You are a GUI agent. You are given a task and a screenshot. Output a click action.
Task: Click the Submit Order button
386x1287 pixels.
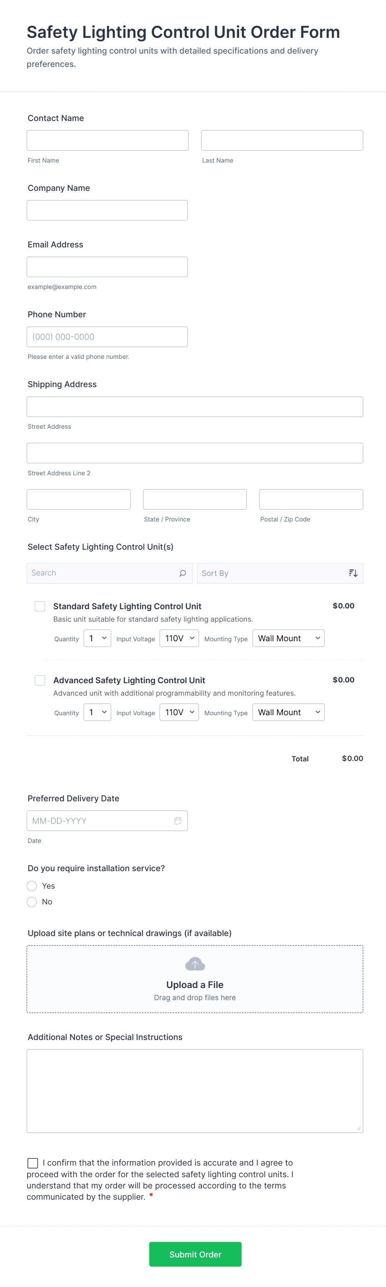195,1254
